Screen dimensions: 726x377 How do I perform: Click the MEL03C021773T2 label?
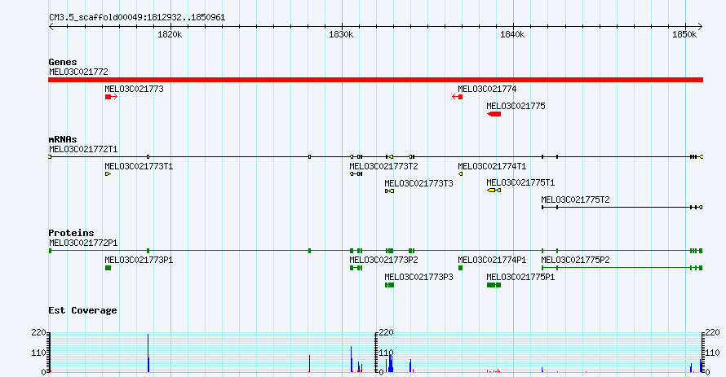pyautogui.click(x=384, y=166)
